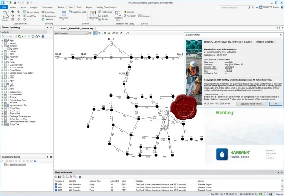Screen dimensions: 284x196
Task: Click the Zoom Extents tool in the ribbon
Action: [6, 16]
